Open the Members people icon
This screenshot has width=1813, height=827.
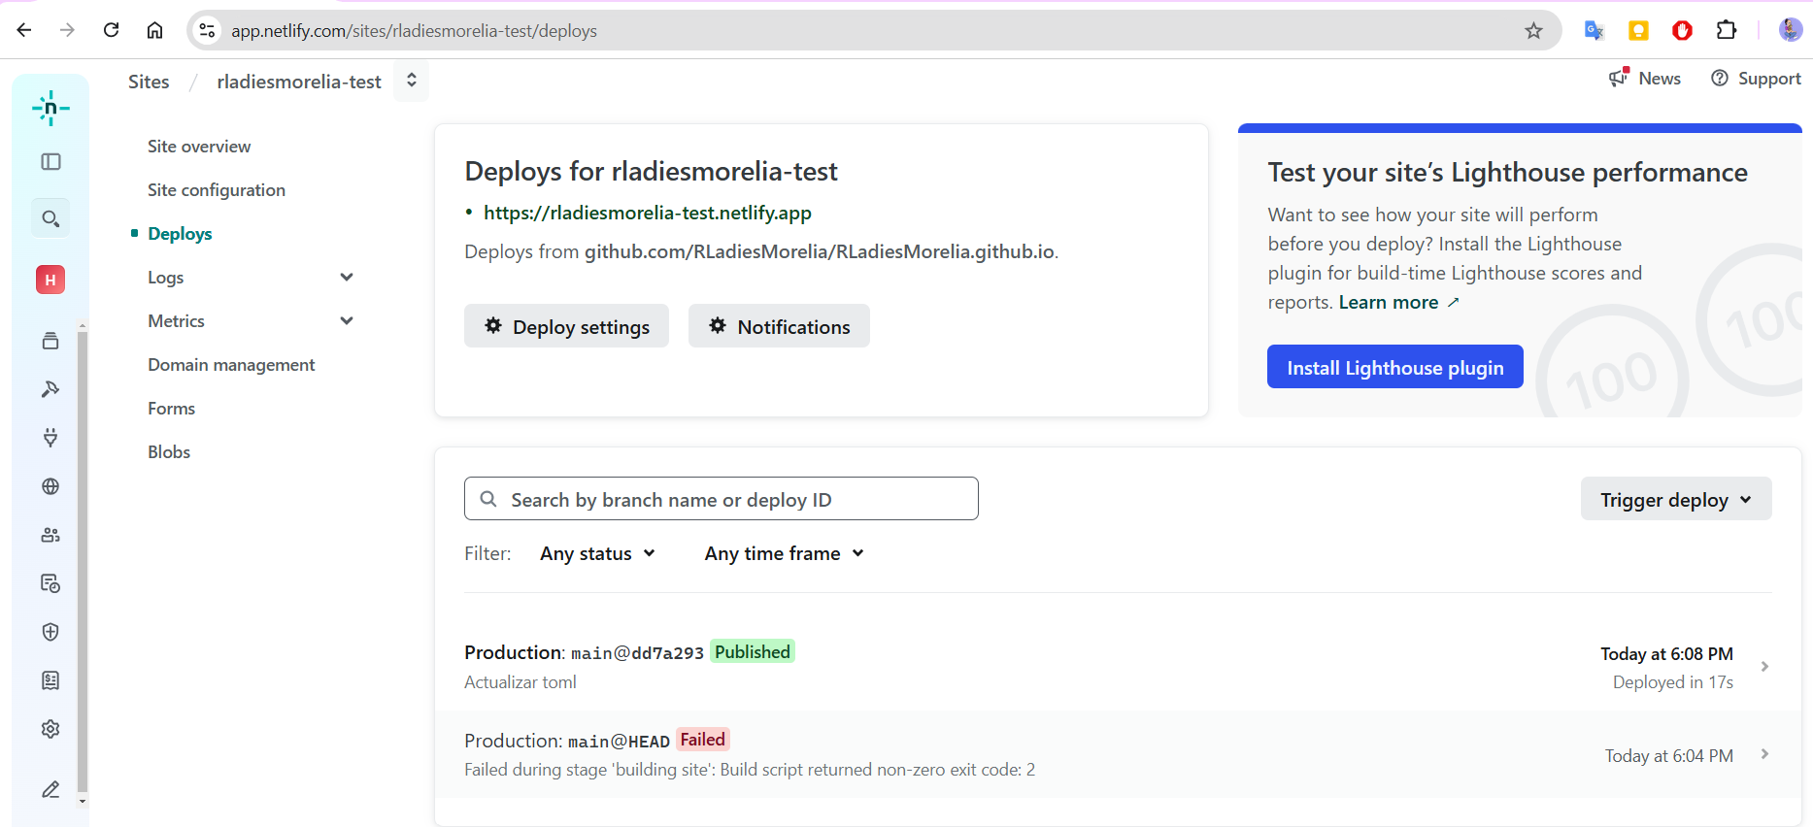coord(50,535)
